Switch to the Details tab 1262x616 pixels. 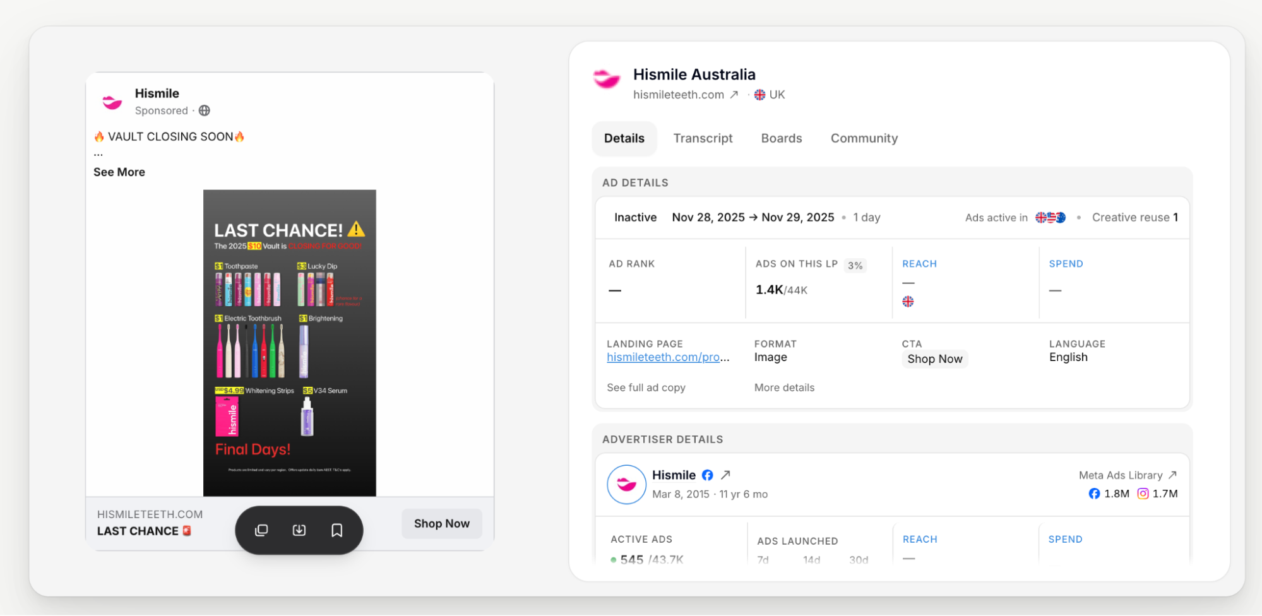pyautogui.click(x=624, y=138)
